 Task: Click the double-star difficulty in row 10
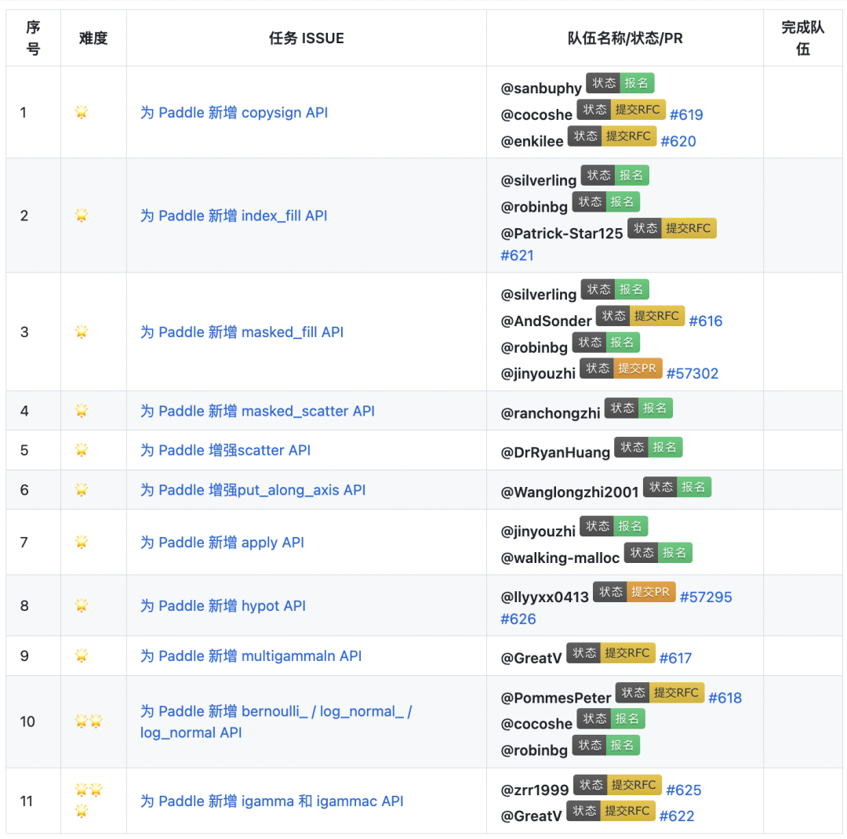point(89,721)
